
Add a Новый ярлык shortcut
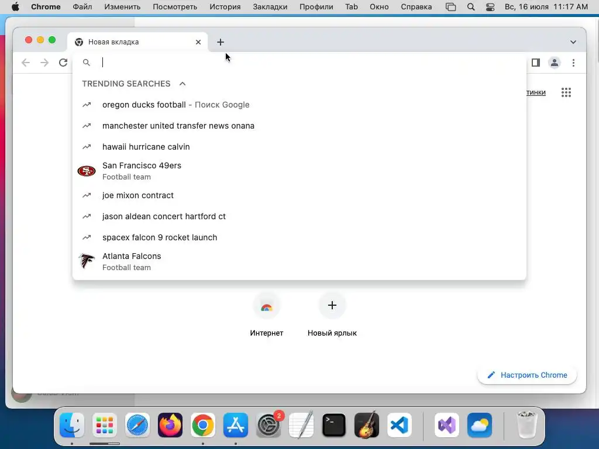click(332, 315)
